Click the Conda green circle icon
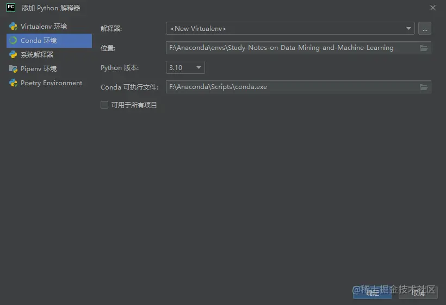 [13, 41]
